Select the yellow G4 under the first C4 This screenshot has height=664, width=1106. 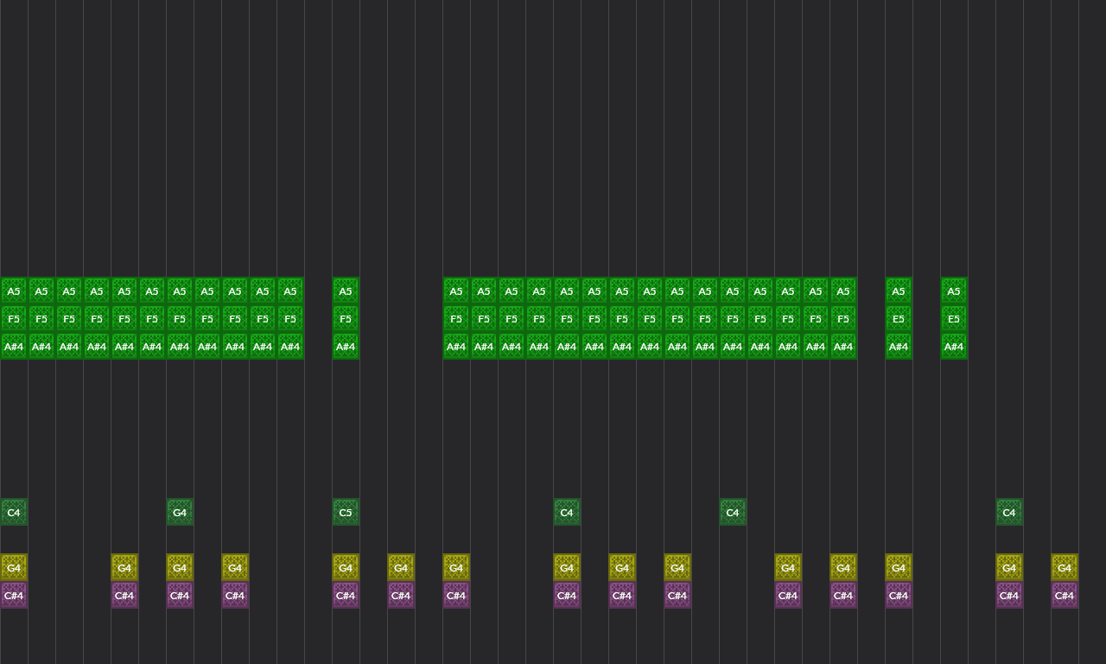pyautogui.click(x=14, y=567)
